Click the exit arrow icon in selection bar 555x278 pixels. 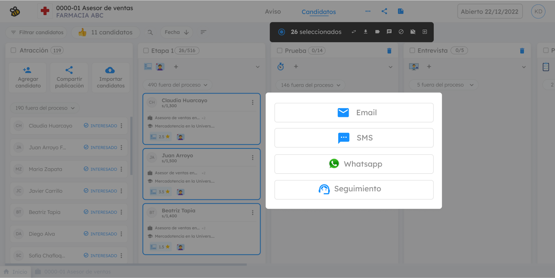[x=425, y=32]
